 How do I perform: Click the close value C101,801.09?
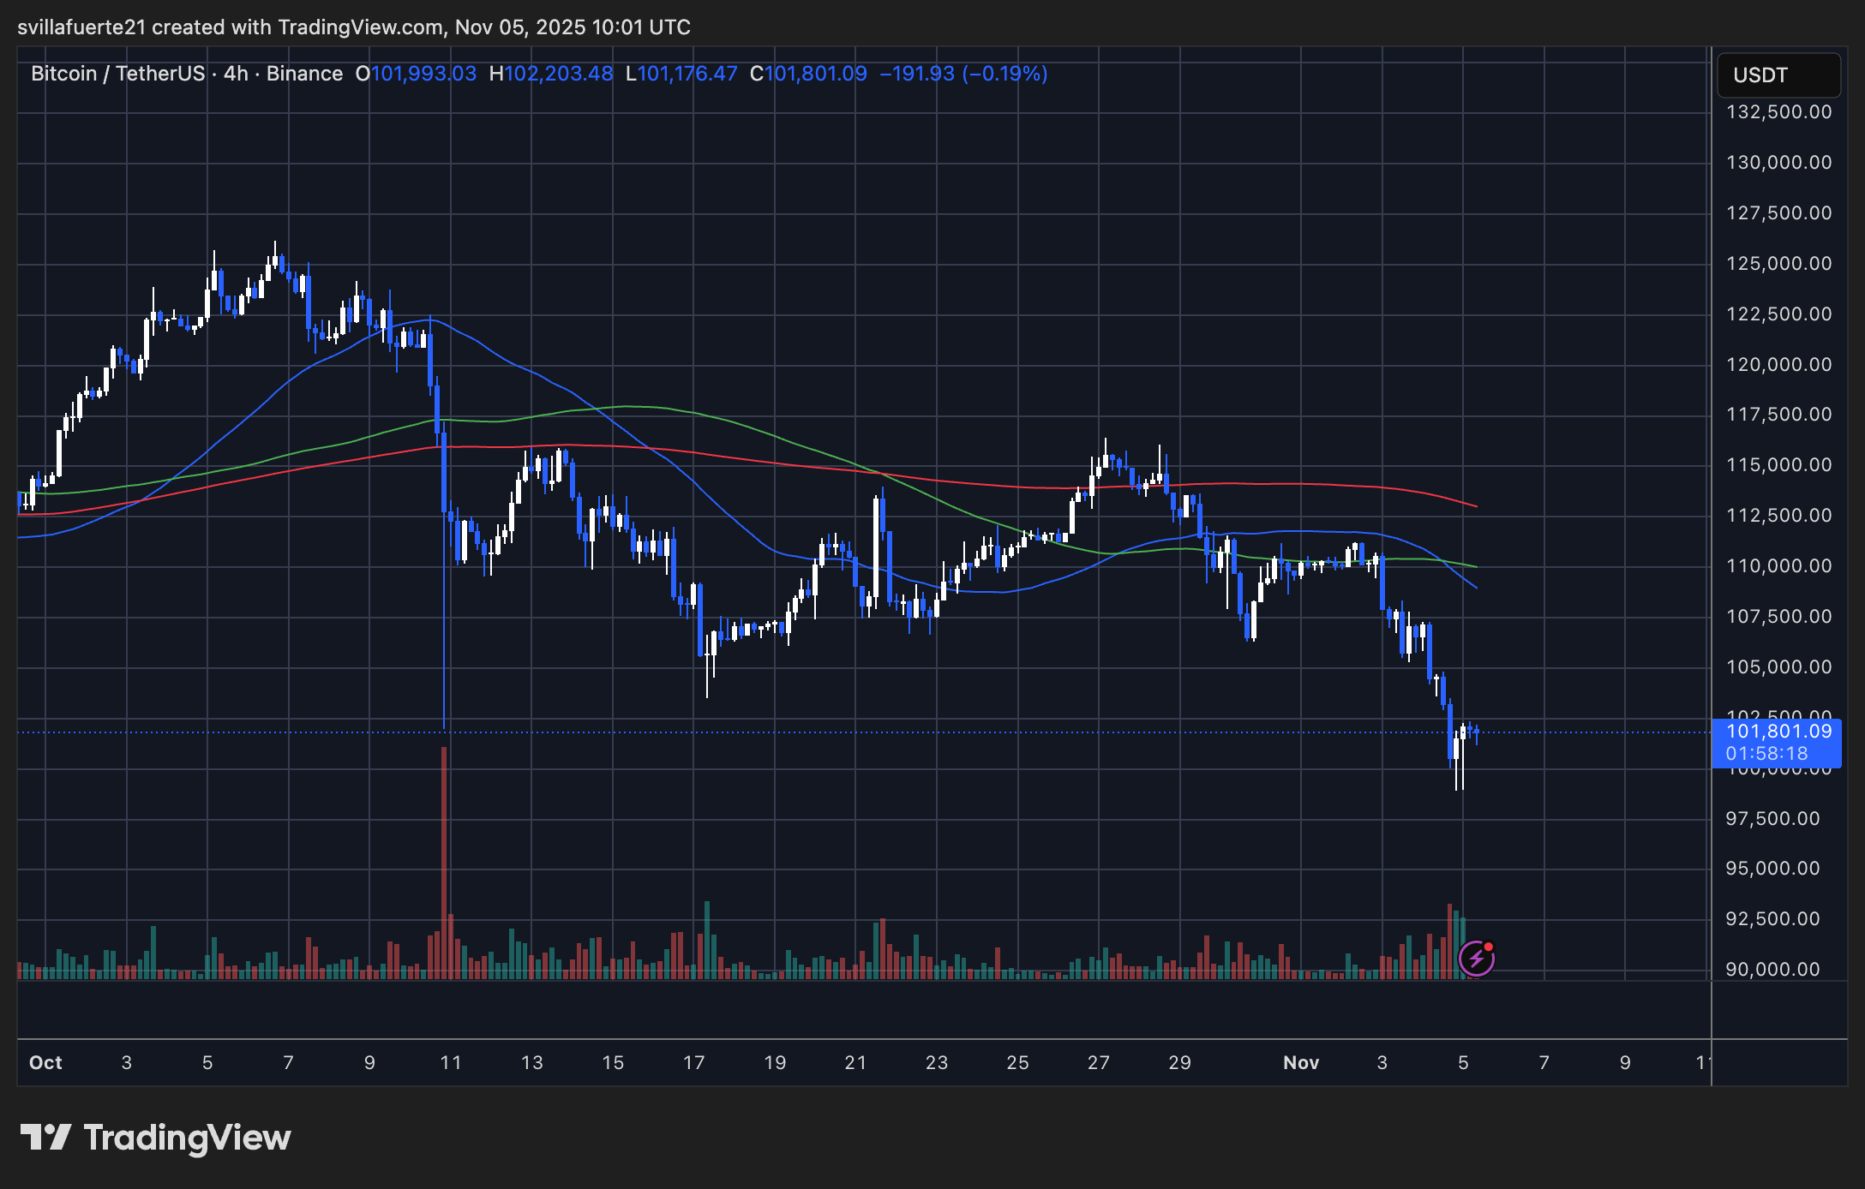pyautogui.click(x=808, y=74)
